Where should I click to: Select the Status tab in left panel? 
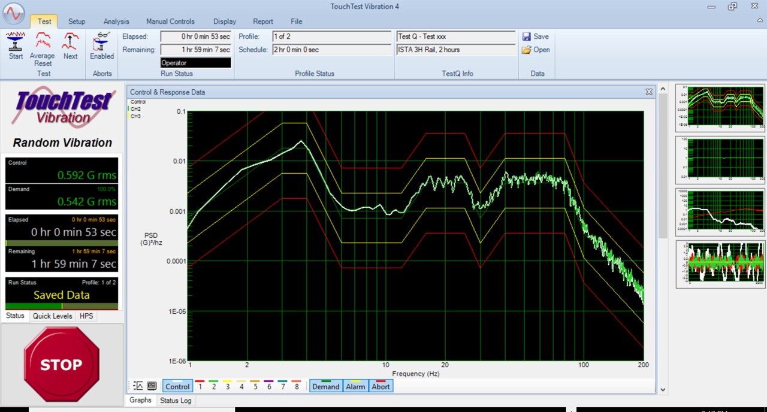click(16, 316)
